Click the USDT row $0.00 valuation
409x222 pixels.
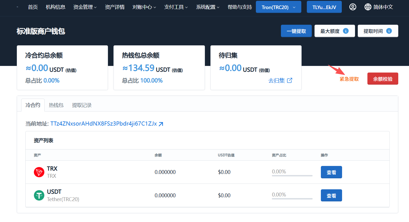(x=224, y=195)
